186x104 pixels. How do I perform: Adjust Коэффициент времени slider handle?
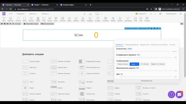(x=140, y=57)
